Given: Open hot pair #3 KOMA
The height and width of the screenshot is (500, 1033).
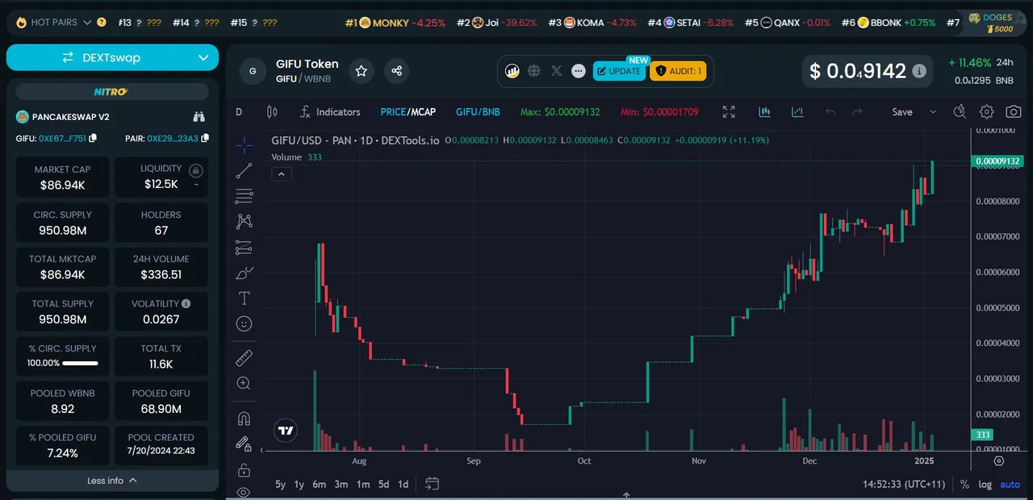Looking at the screenshot, I should 592,23.
